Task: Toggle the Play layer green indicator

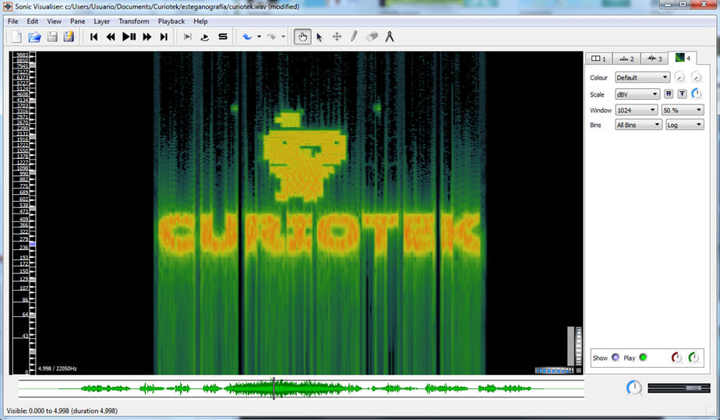Action: click(x=643, y=357)
